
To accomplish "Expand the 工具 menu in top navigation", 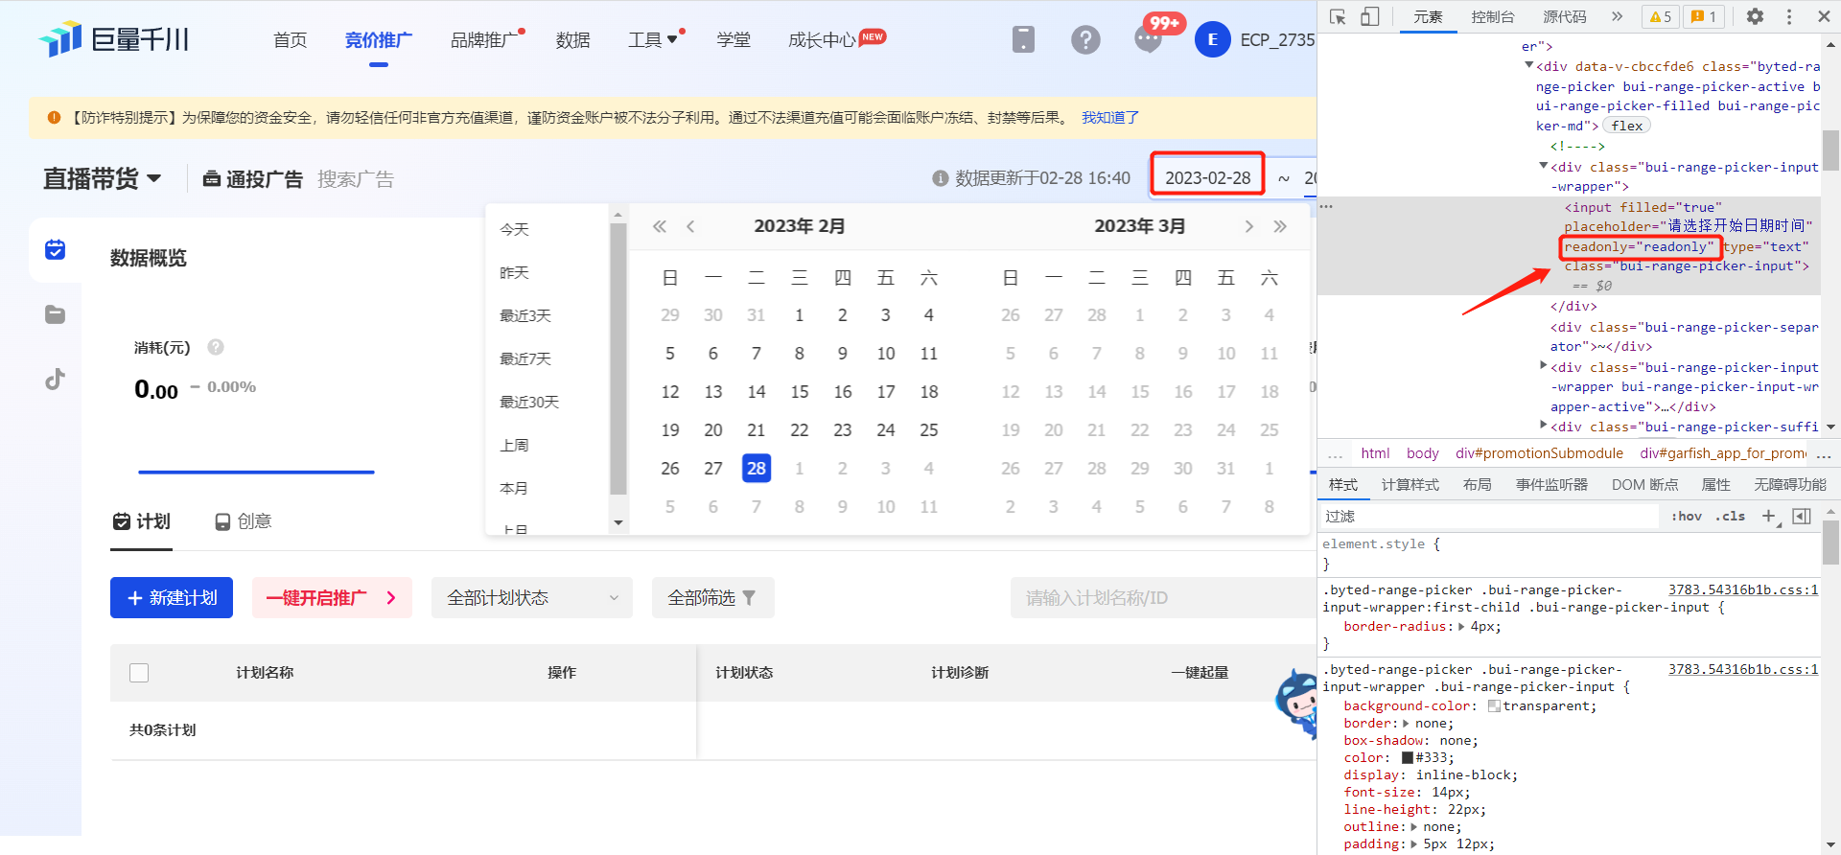I will 652,39.
